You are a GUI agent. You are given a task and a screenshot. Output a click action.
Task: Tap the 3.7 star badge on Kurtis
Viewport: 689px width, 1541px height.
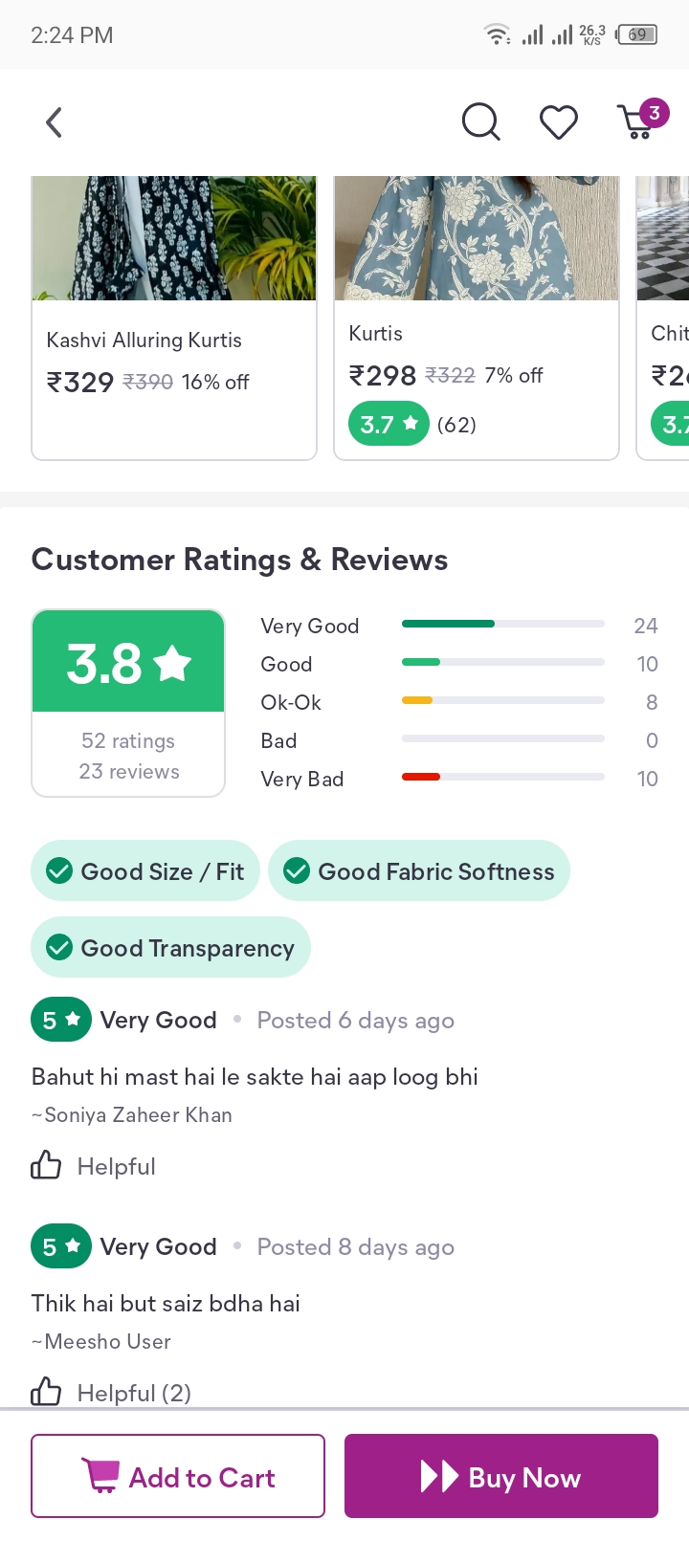389,424
